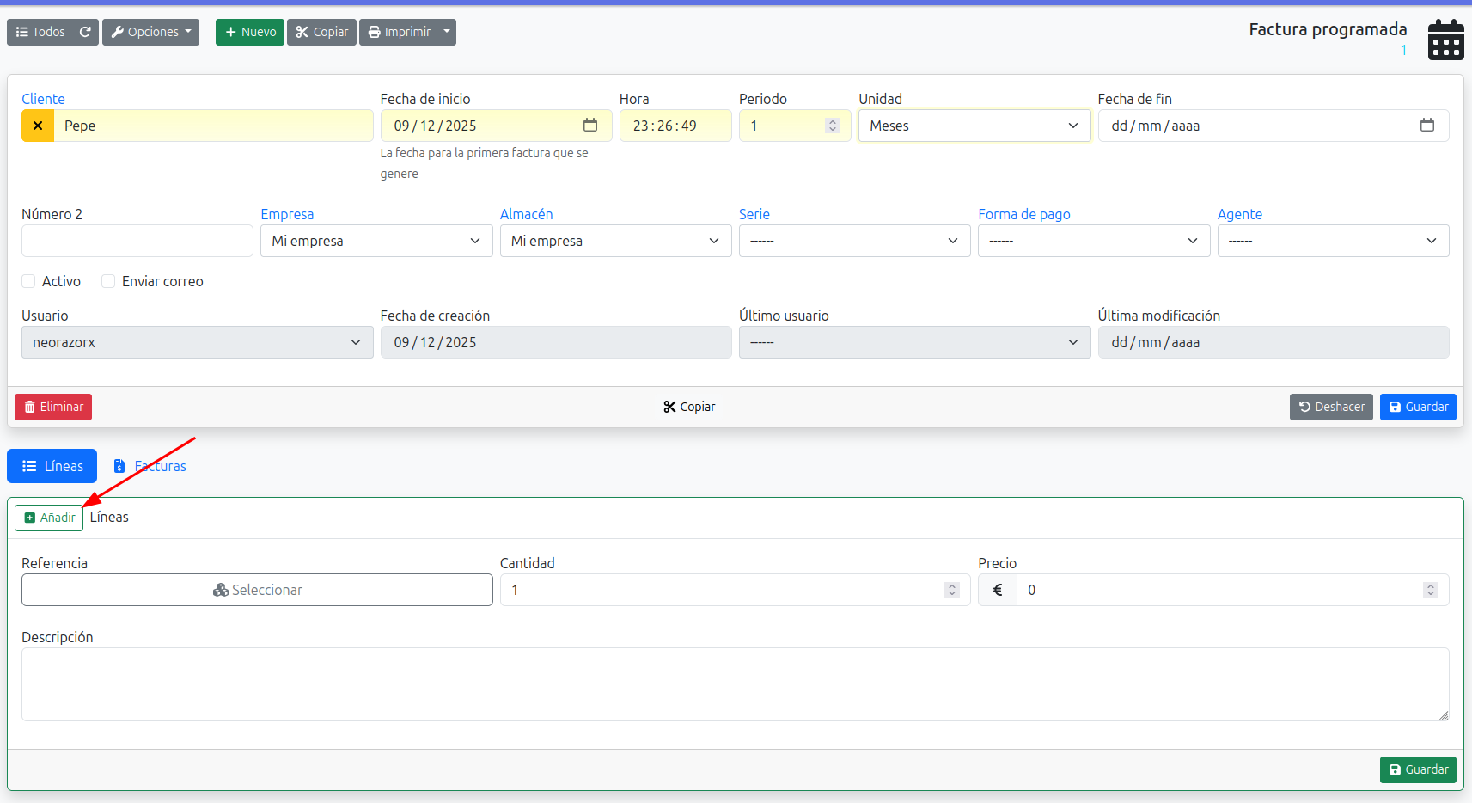Viewport: 1472px width, 803px height.
Task: Open the calendar picker for Fecha de inicio
Action: coord(590,126)
